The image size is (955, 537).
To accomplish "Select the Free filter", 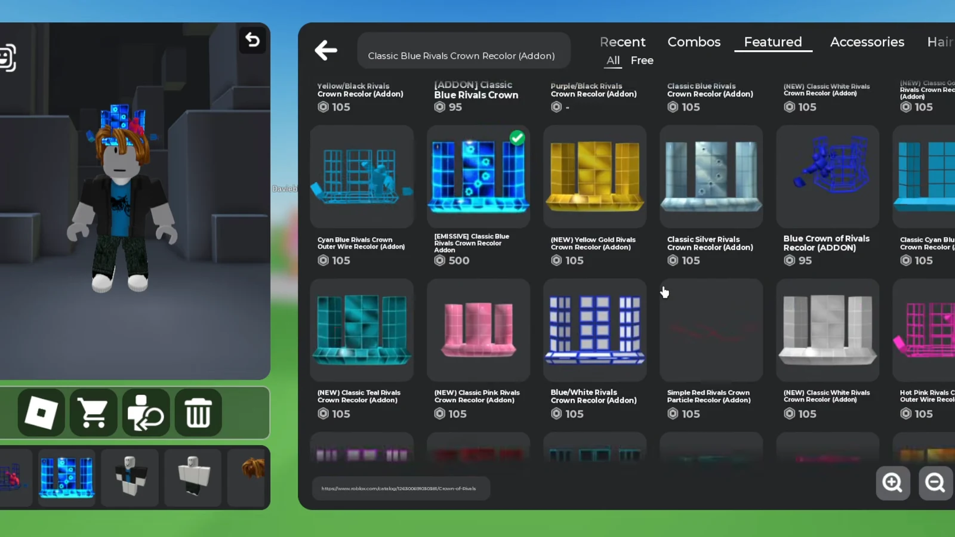I will tap(642, 60).
